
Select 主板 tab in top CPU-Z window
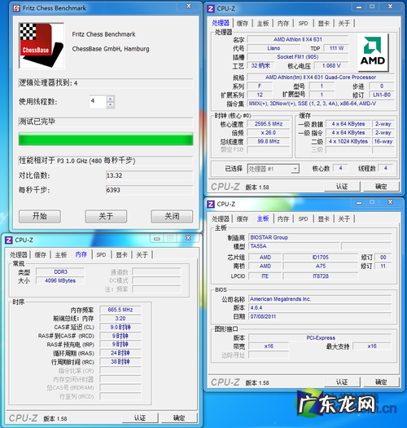pyautogui.click(x=263, y=24)
